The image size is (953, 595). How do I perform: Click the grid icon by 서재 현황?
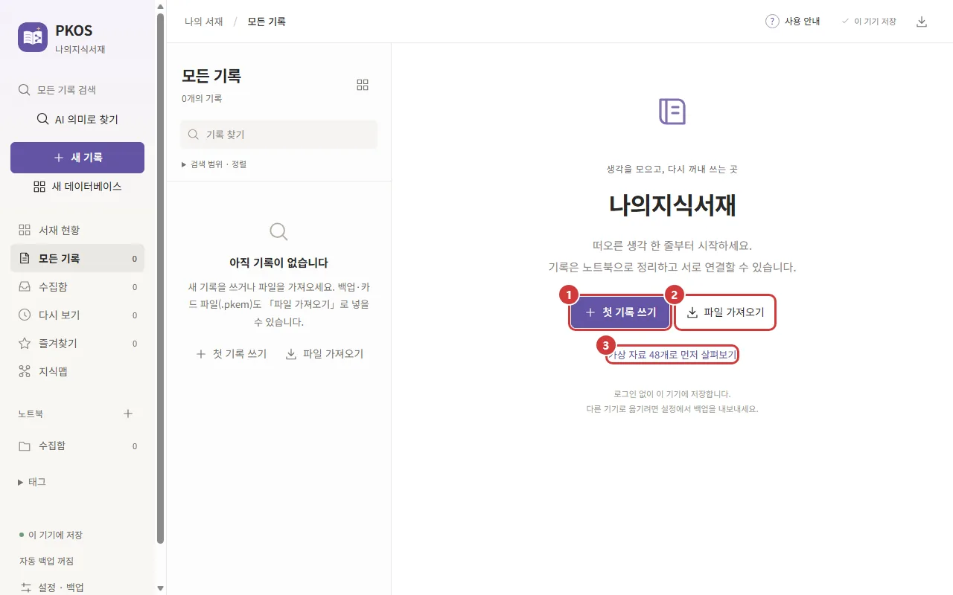(x=25, y=231)
